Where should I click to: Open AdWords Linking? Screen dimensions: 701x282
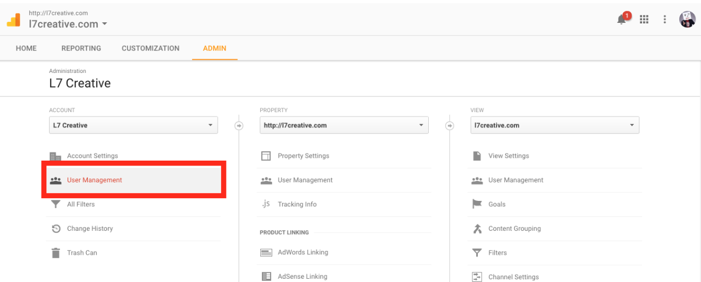[303, 253]
